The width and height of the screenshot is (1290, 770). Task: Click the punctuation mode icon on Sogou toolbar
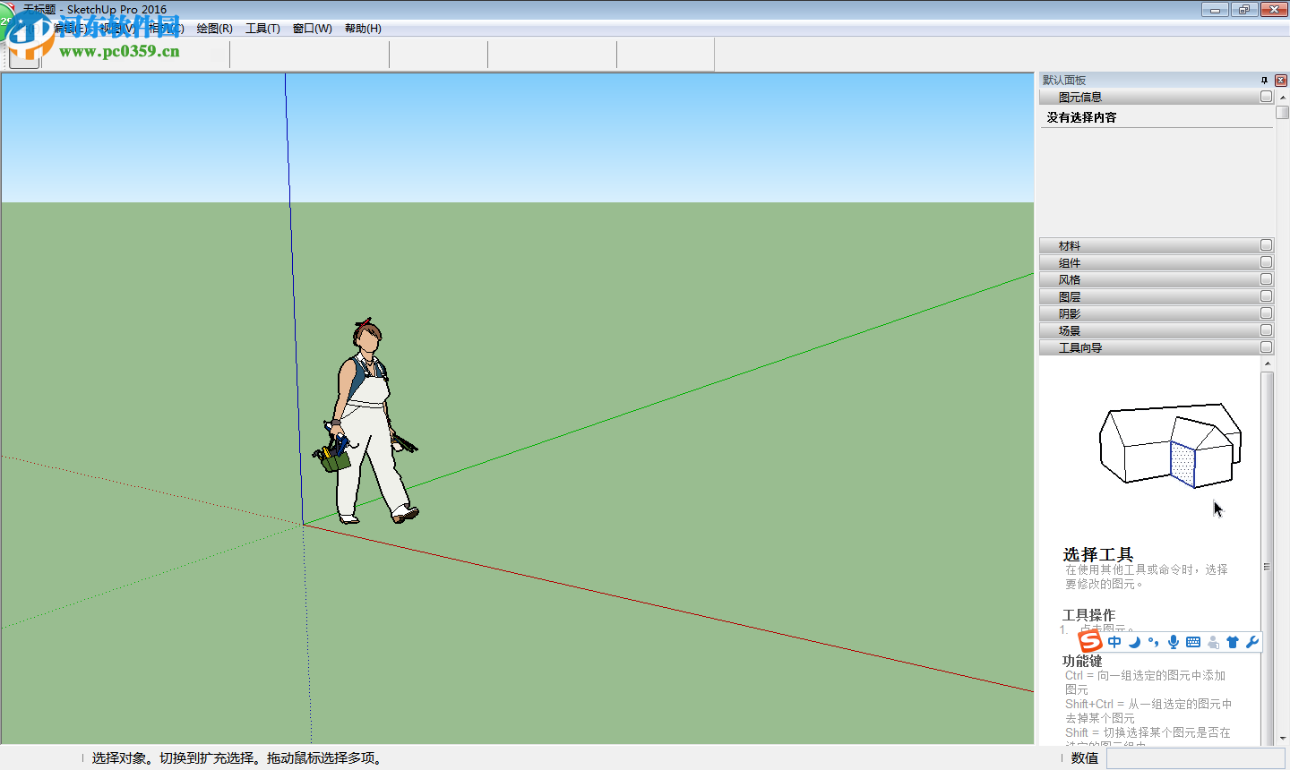pyautogui.click(x=1153, y=641)
